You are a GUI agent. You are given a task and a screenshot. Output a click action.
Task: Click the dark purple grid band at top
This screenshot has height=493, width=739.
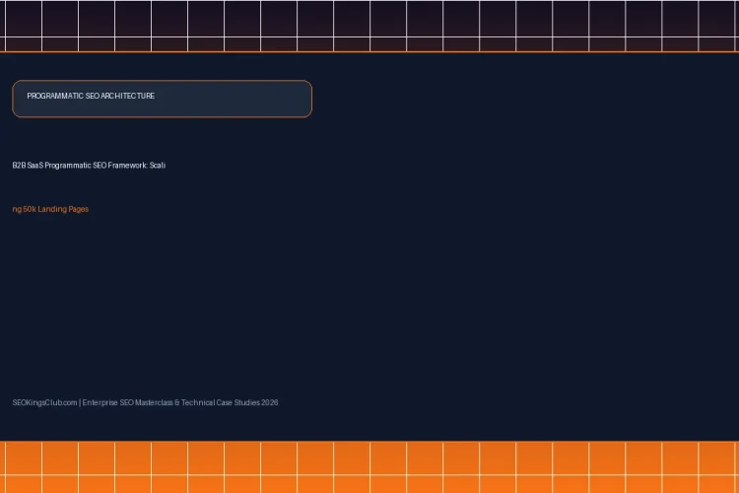(369, 25)
